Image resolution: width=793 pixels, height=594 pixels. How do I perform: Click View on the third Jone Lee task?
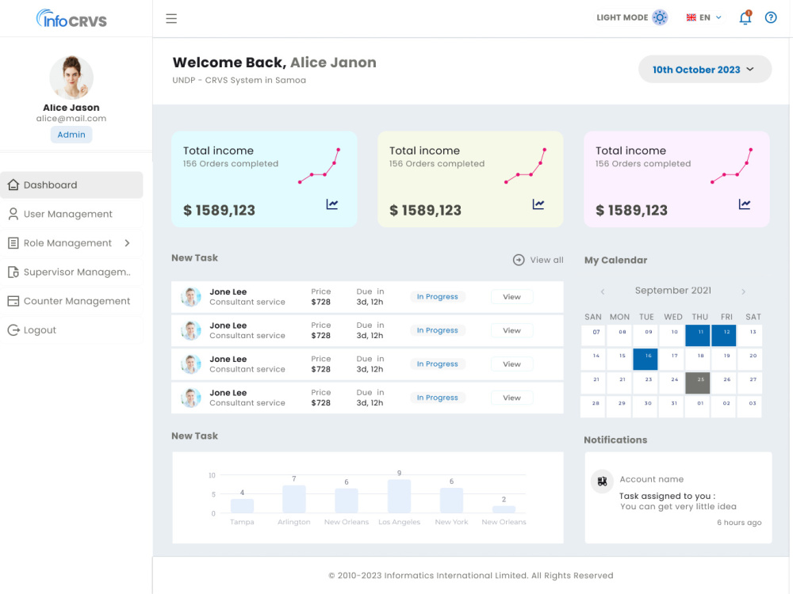tap(511, 364)
